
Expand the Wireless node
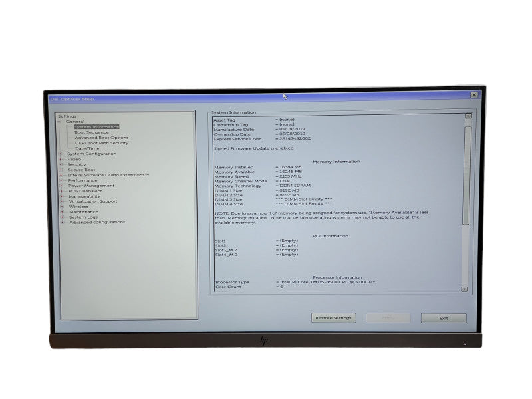coord(62,207)
